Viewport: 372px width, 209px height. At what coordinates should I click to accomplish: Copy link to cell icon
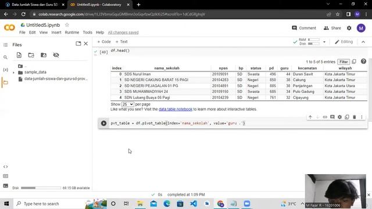325,117
